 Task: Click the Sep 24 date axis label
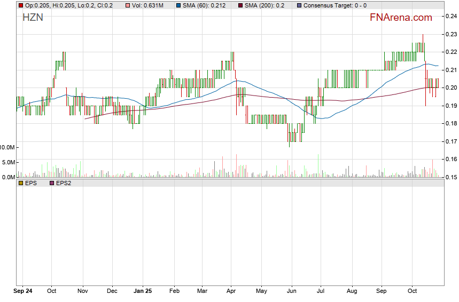tap(23, 291)
